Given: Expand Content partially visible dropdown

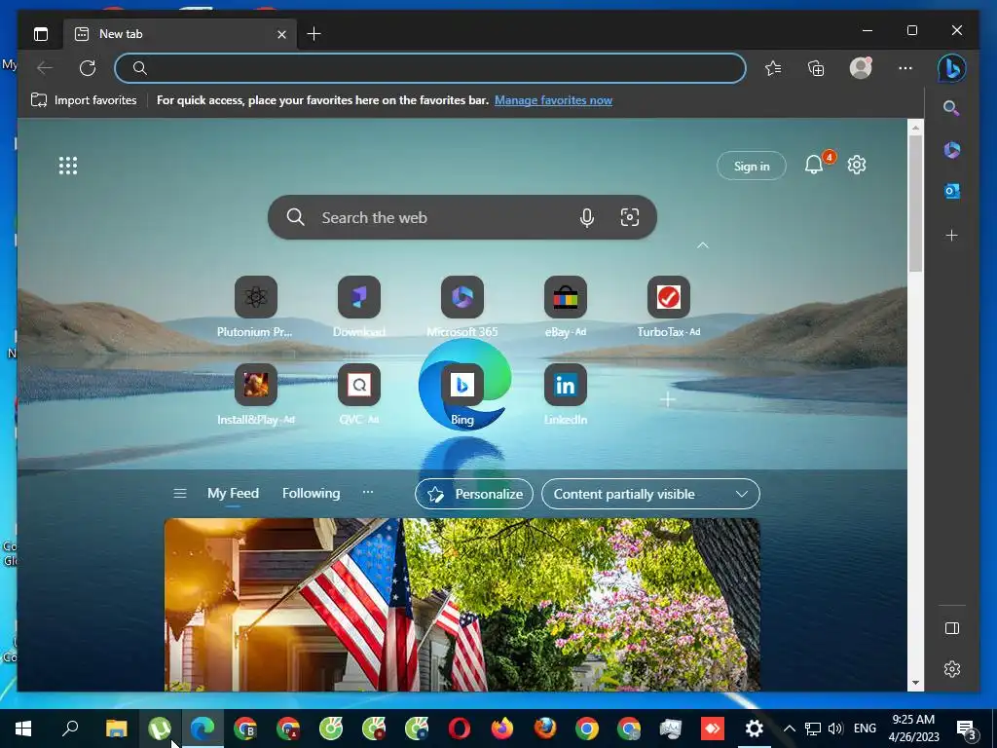Looking at the screenshot, I should click(x=650, y=494).
